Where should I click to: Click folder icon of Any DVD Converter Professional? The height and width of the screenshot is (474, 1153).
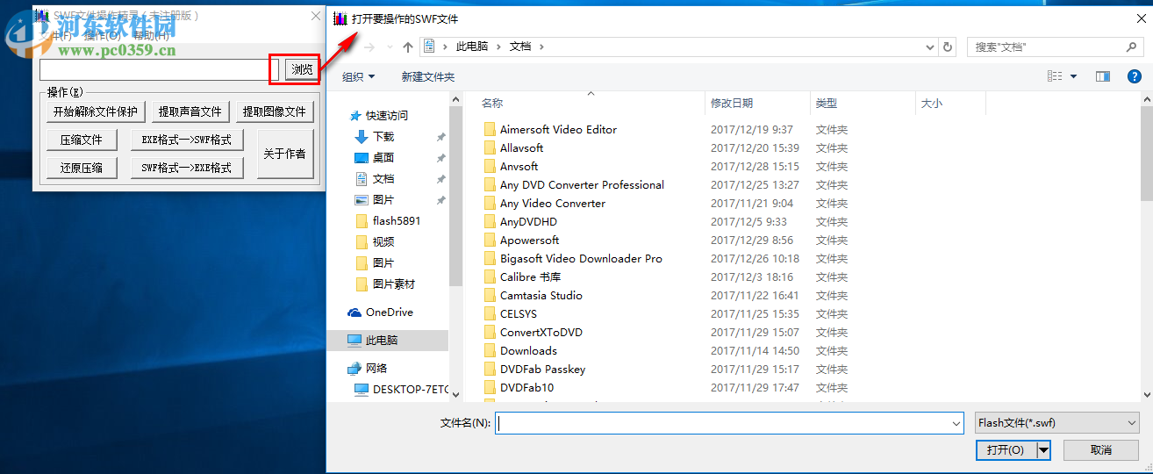click(x=491, y=184)
